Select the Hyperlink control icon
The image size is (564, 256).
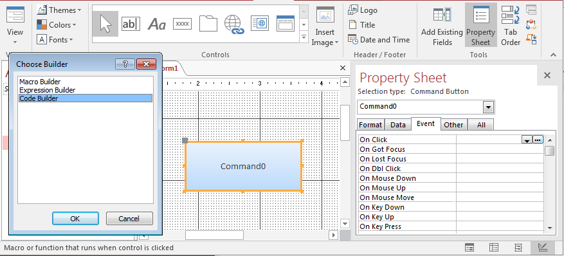click(234, 24)
